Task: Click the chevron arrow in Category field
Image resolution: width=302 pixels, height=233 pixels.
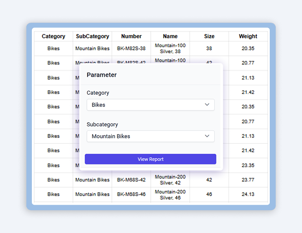Action: tap(207, 105)
